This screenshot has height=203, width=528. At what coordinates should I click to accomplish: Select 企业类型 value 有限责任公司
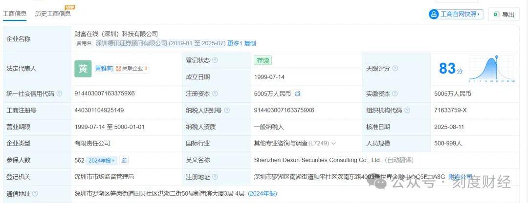(92, 143)
